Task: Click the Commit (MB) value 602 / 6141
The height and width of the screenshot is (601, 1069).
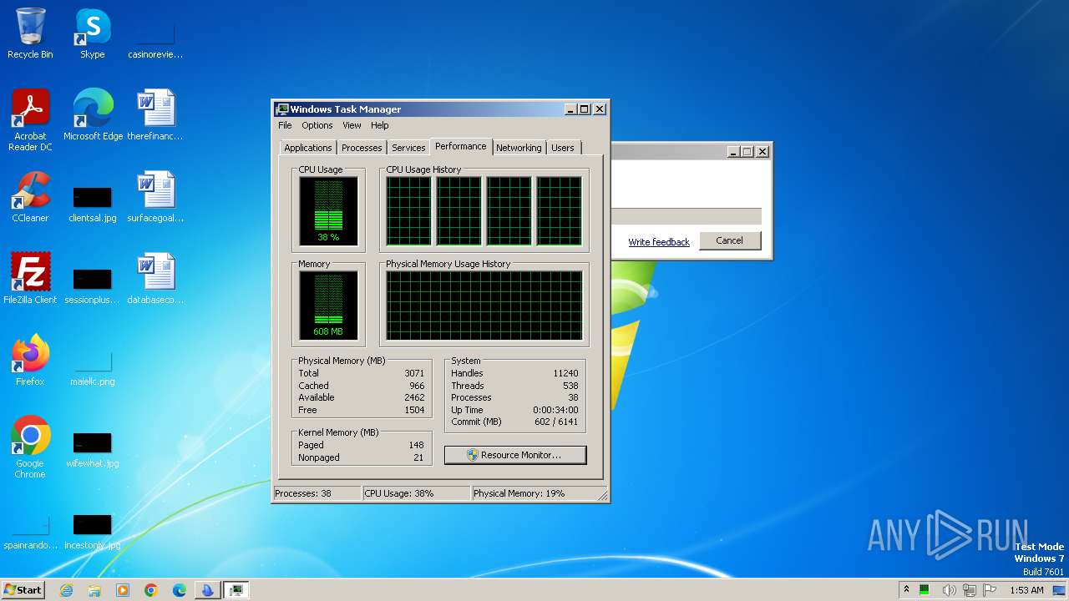Action: point(556,422)
